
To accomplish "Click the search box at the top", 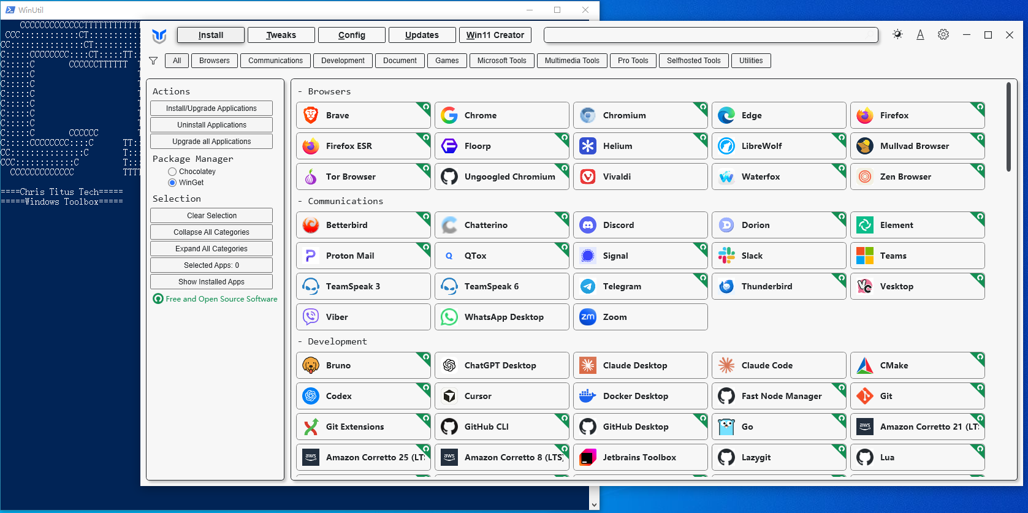I will click(x=711, y=35).
